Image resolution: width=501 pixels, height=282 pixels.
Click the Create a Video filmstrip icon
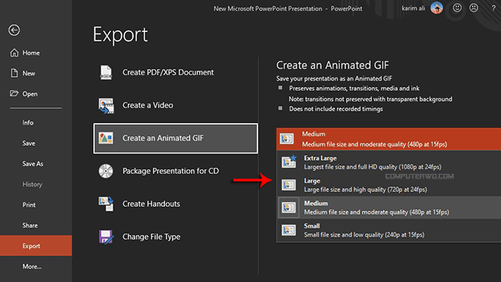click(106, 106)
